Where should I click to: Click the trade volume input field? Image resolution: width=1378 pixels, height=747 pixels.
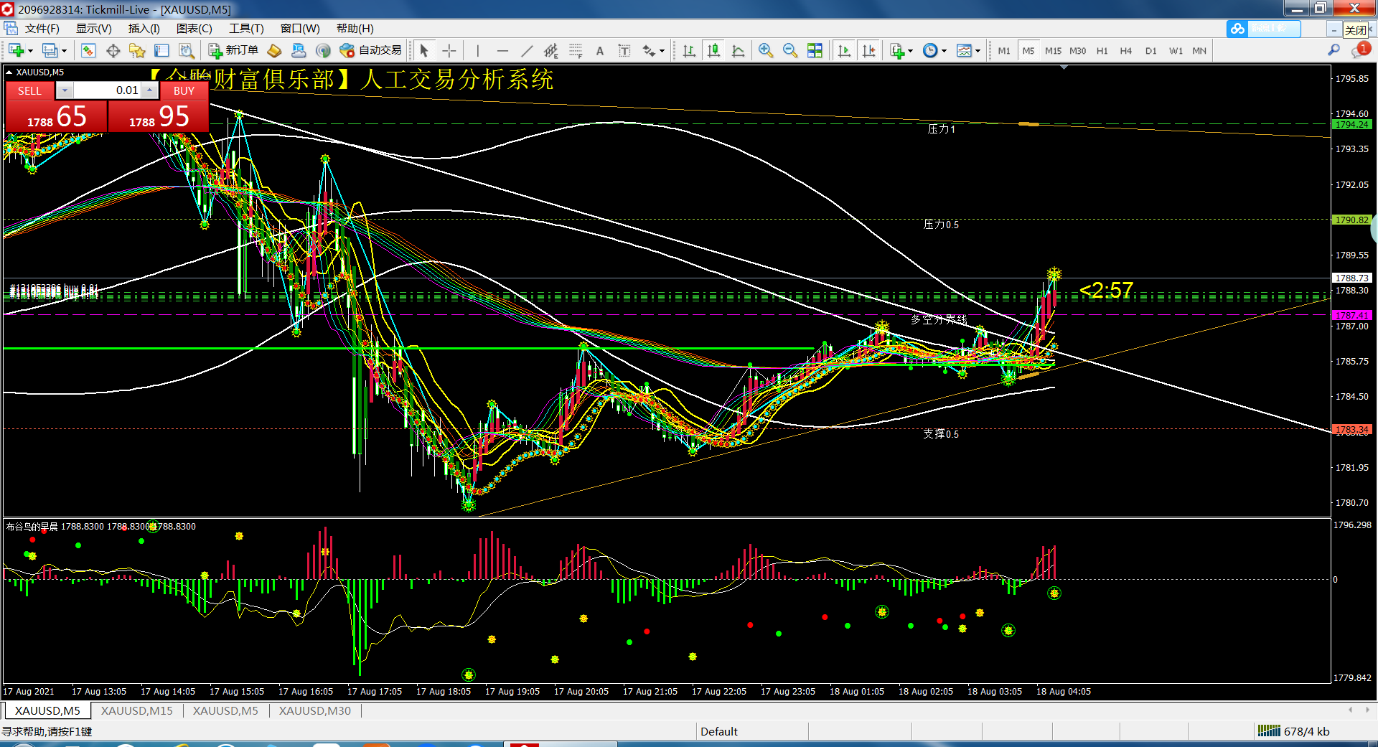pyautogui.click(x=108, y=90)
